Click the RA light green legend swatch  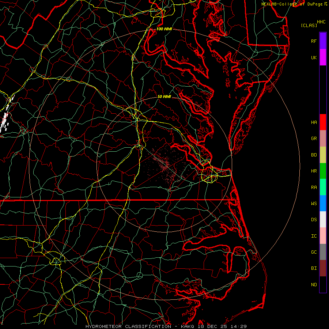(x=323, y=187)
